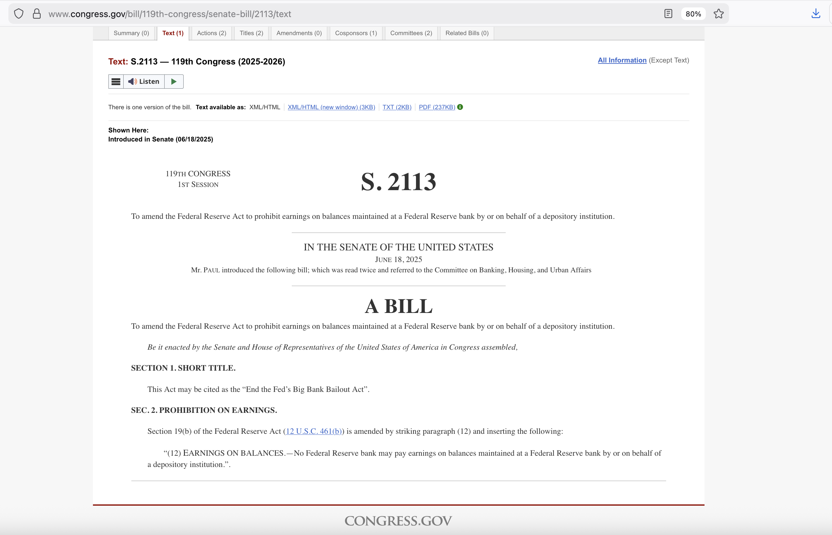The width and height of the screenshot is (832, 535).
Task: Switch to the Summary (0) tab
Action: [131, 33]
